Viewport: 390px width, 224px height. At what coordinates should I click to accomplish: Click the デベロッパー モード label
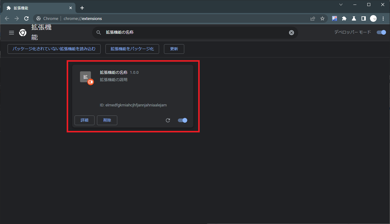pos(352,32)
